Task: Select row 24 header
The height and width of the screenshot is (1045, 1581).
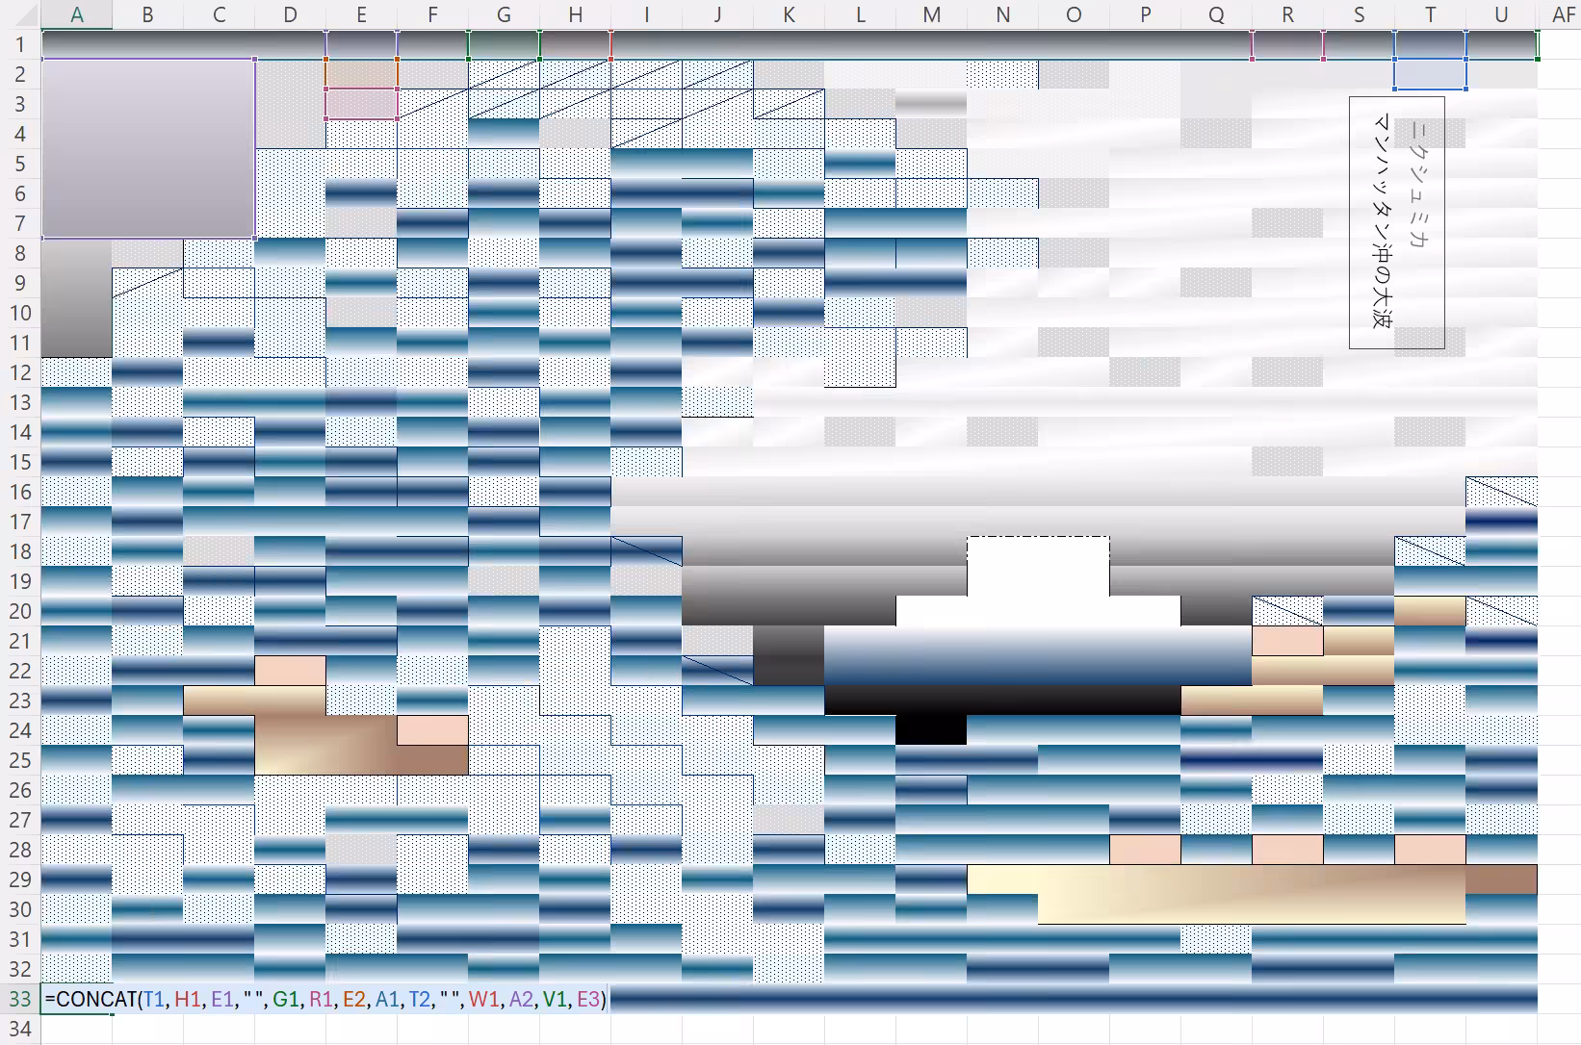Action: point(20,730)
